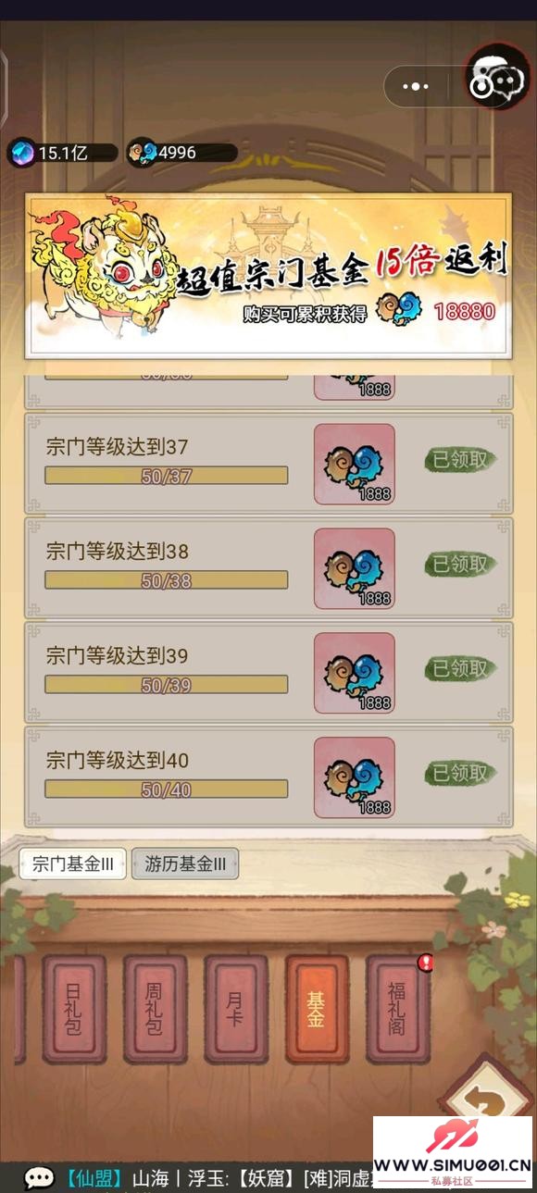The image size is (537, 1193).
Task: Tap the conch shell currency icon showing 4996
Action: (x=142, y=153)
